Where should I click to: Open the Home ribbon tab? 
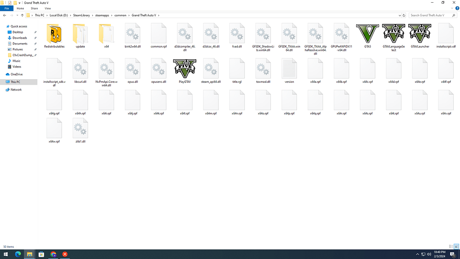coord(20,9)
